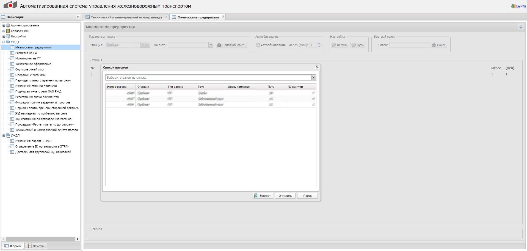Clear the station field with X icon
Image resolution: width=527 pixels, height=251 pixels.
coord(143,45)
